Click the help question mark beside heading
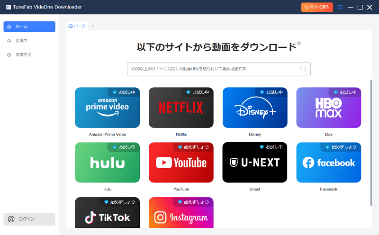The image size is (379, 235). (x=299, y=43)
